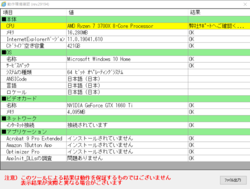Select the AppInit_DLLsの調査 row label
Screen dimensions: 250x189
point(29,159)
